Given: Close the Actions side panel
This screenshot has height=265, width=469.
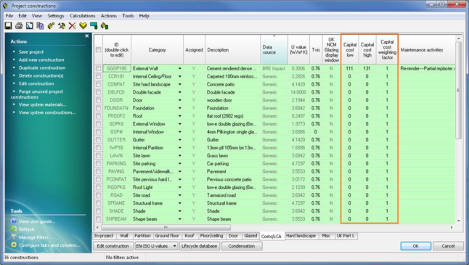Looking at the screenshot, I should pyautogui.click(x=86, y=36).
